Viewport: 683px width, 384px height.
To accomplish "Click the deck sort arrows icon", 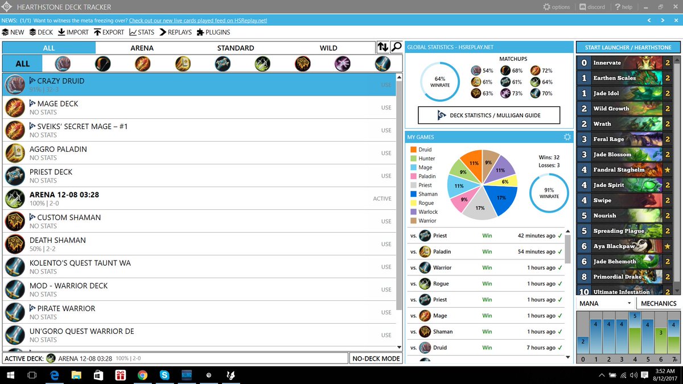I will point(383,47).
